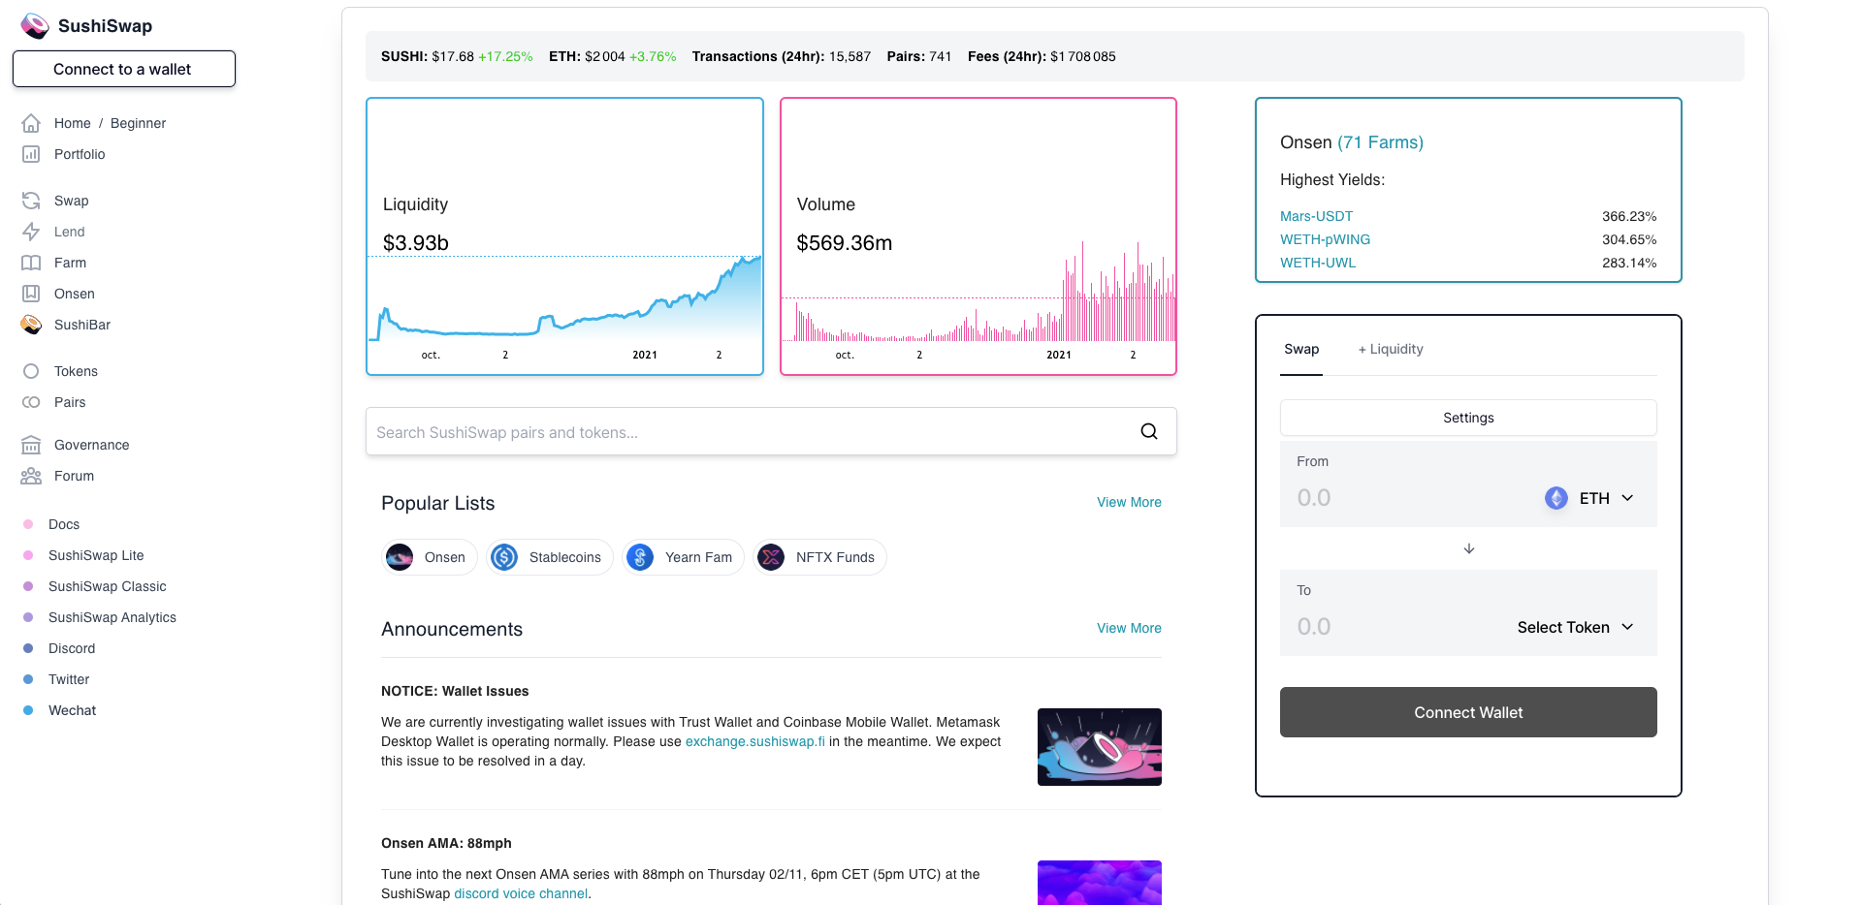The height and width of the screenshot is (905, 1860).
Task: Click the Farm book icon
Action: [31, 263]
